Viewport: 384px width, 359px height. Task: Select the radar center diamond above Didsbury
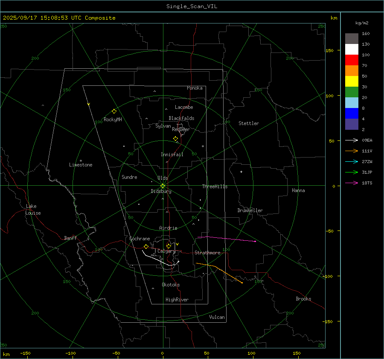click(163, 186)
